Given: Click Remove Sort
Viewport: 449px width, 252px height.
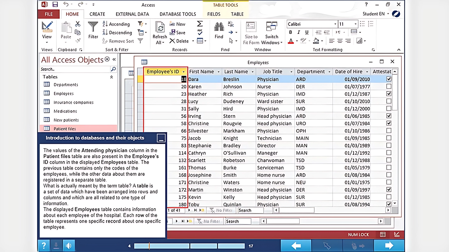Looking at the screenshot, I should point(118,41).
